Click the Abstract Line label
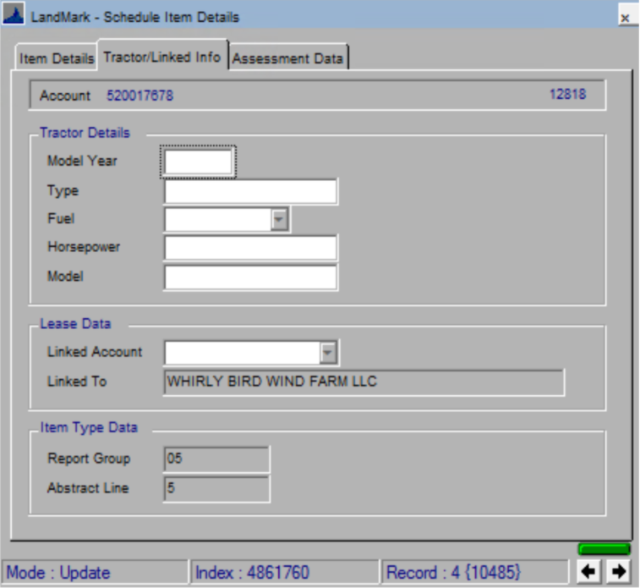640x588 pixels. coord(88,488)
